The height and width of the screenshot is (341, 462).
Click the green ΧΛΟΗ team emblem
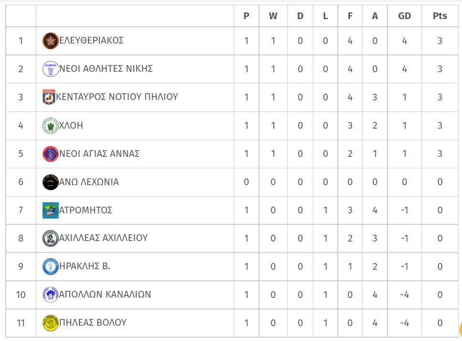(x=50, y=125)
